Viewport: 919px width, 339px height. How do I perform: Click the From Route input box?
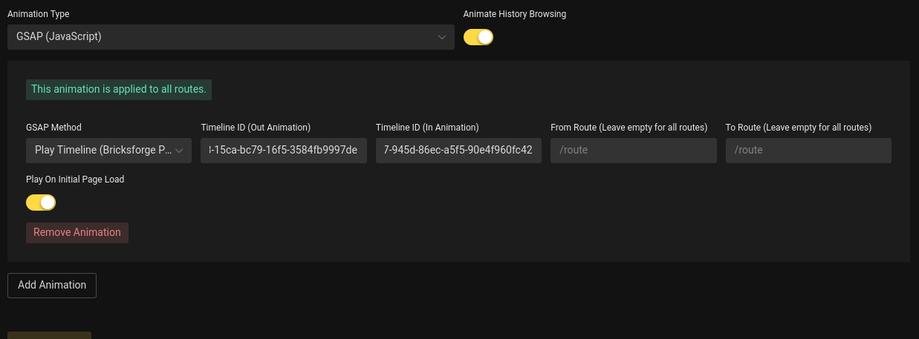tap(634, 151)
